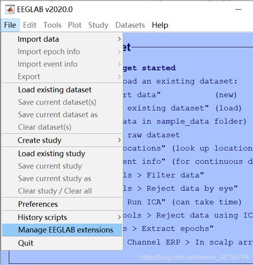This screenshot has height=265, width=253.
Task: Open the Edit menu
Action: [29, 25]
